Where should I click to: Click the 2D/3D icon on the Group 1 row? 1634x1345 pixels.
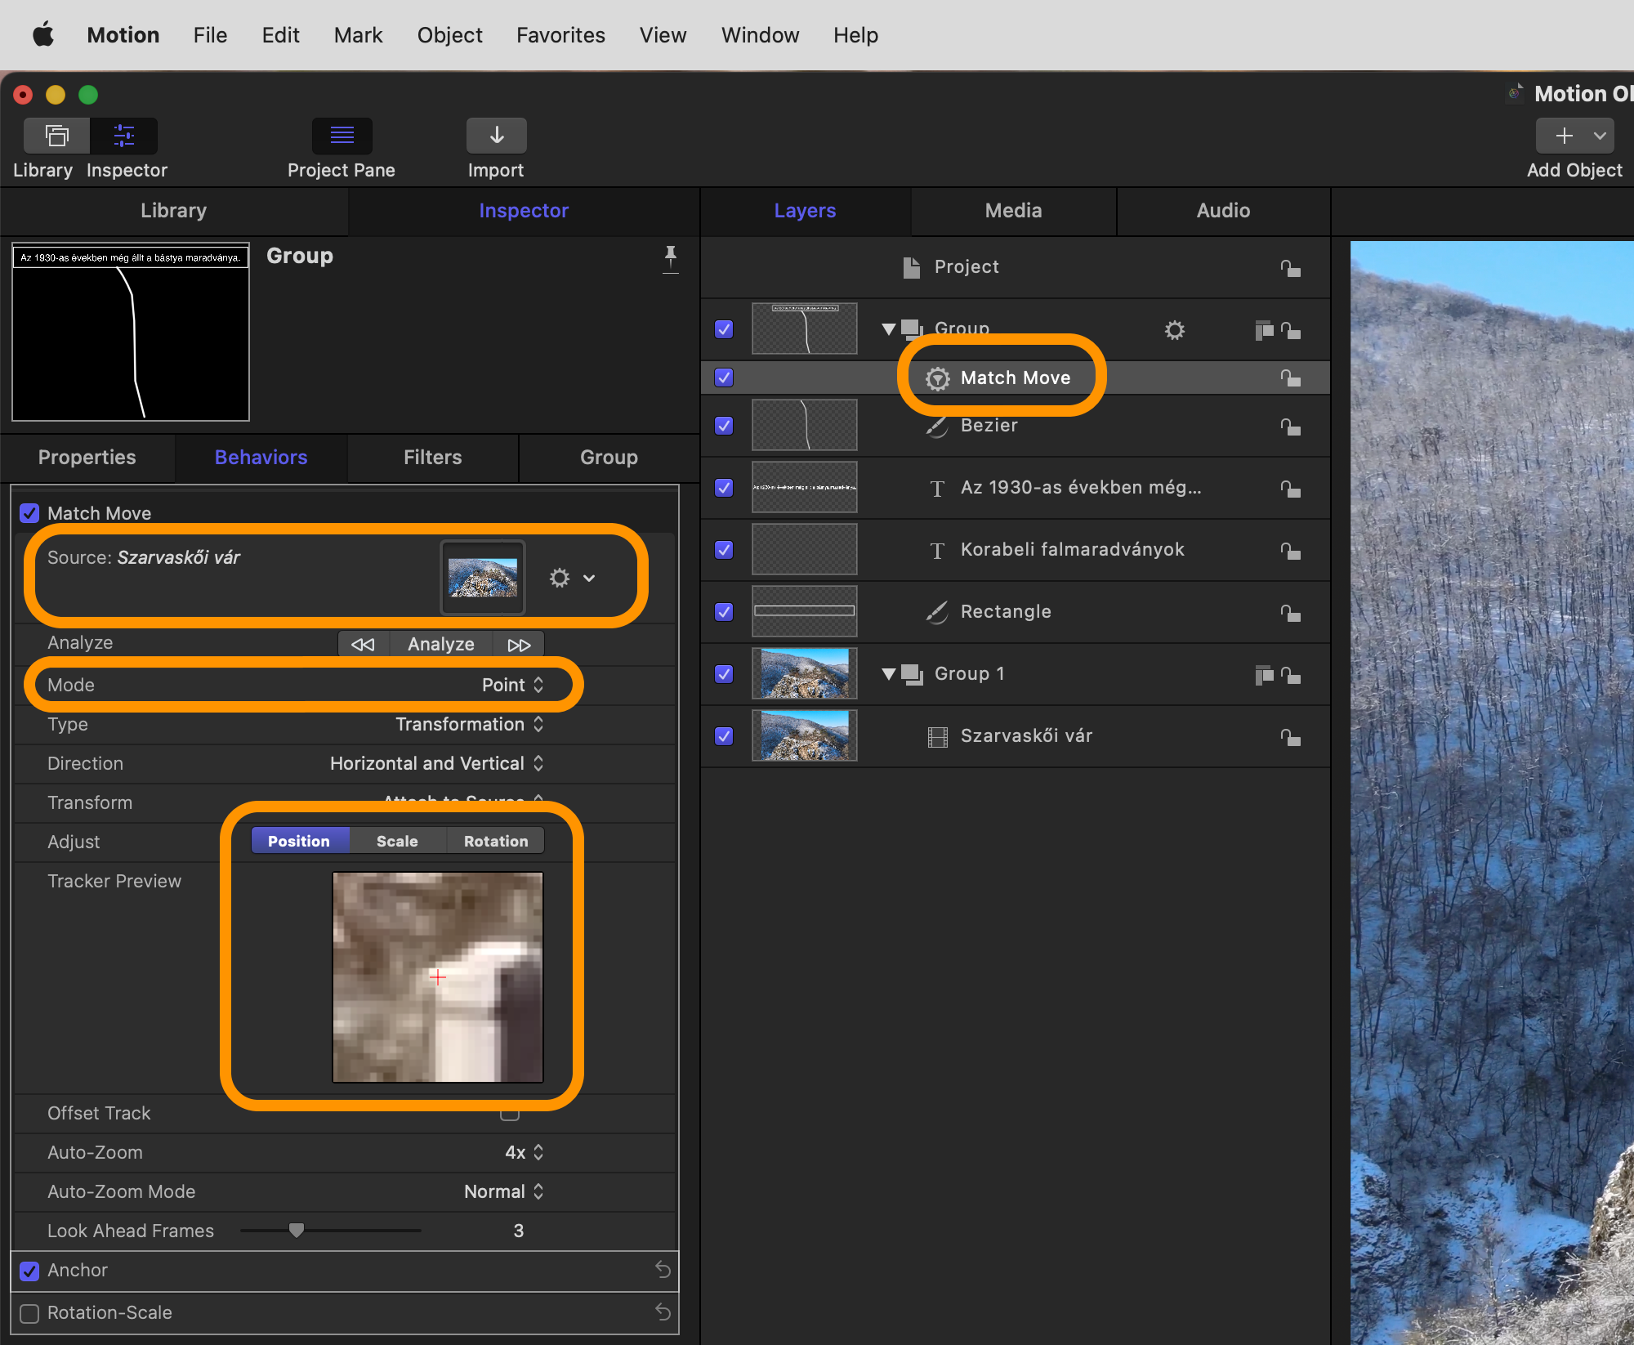(x=1264, y=675)
